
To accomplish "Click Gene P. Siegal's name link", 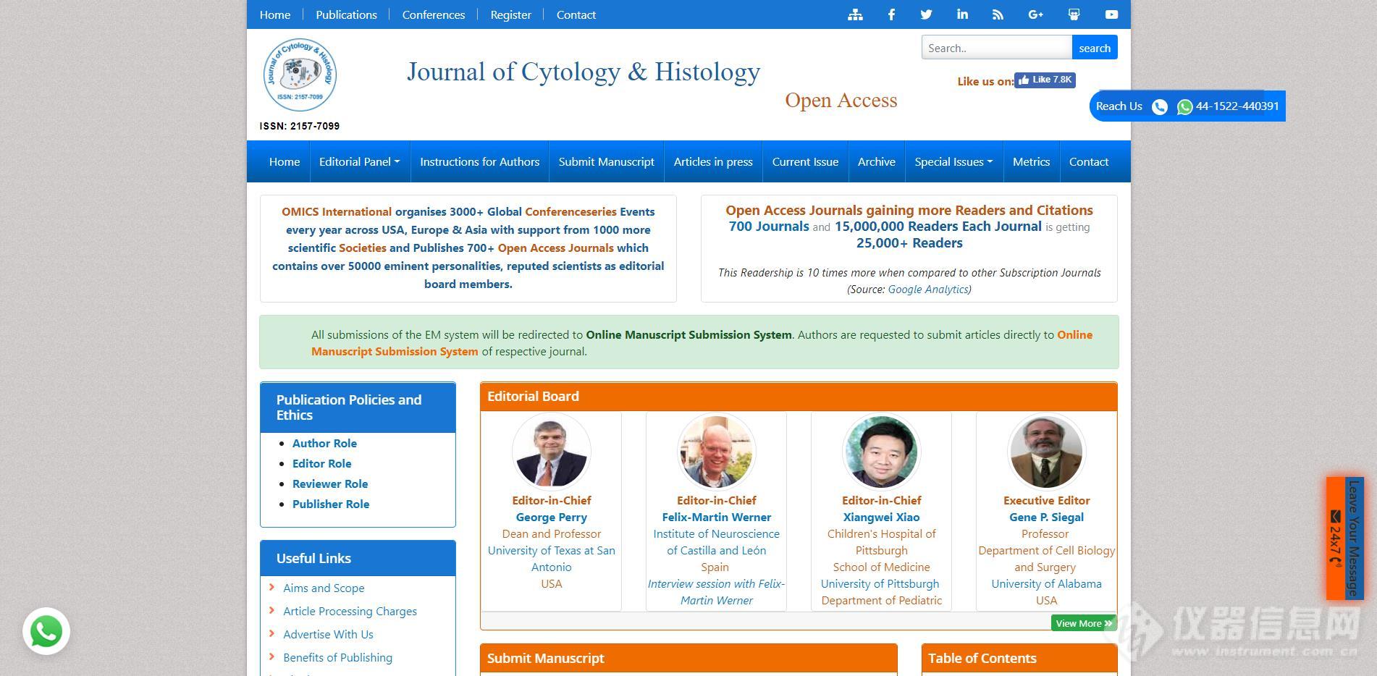I will tap(1047, 517).
